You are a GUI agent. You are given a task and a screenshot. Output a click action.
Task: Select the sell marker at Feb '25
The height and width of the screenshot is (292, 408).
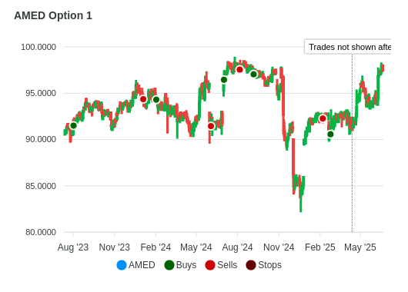(x=323, y=118)
